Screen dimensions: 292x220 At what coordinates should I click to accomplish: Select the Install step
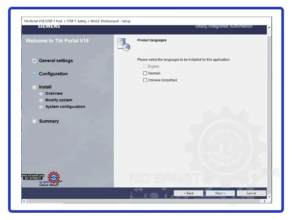[45, 87]
